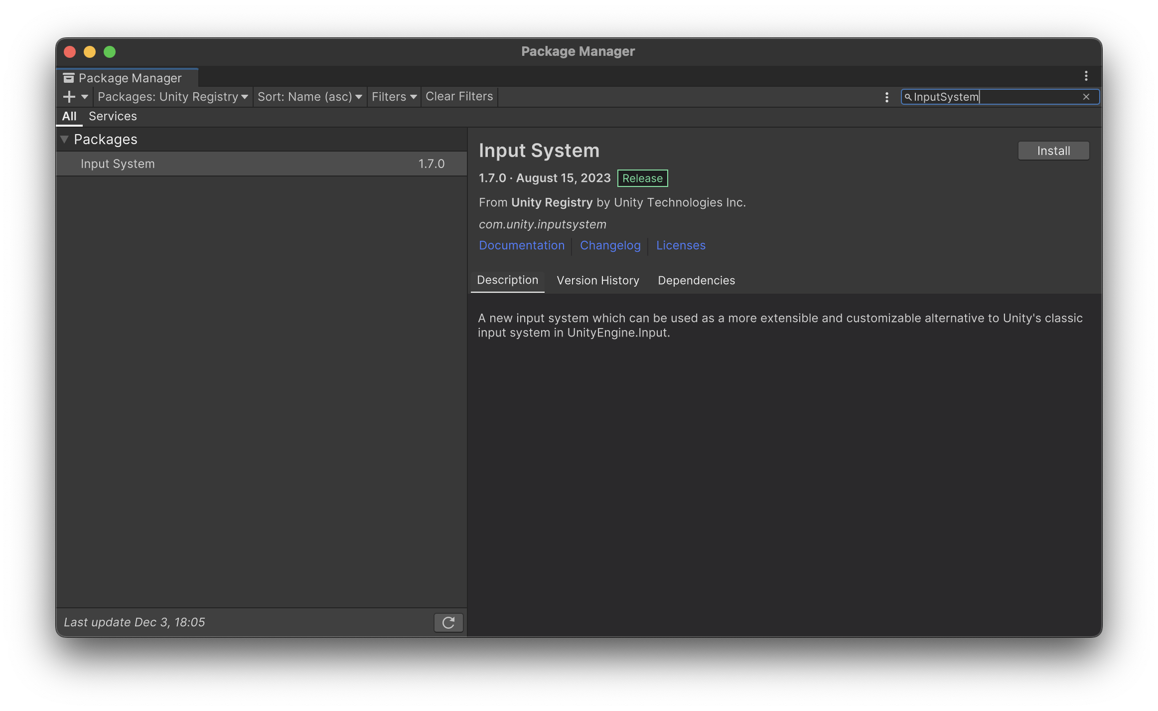Open the Licenses link
Viewport: 1158px width, 711px height.
pyautogui.click(x=681, y=245)
